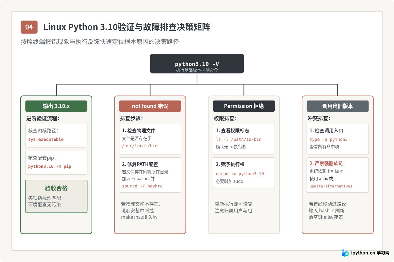Click the 权限排查: label

tap(225, 118)
